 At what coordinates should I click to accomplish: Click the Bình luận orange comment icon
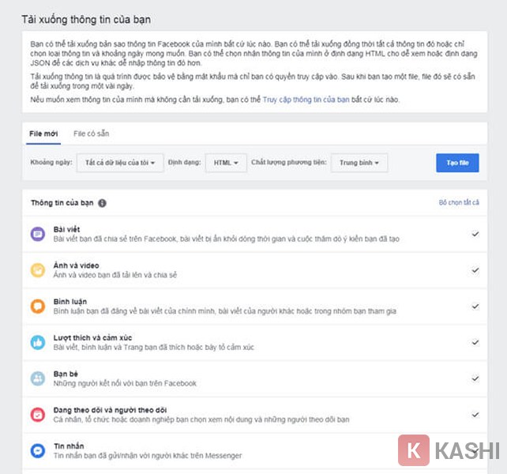point(38,307)
